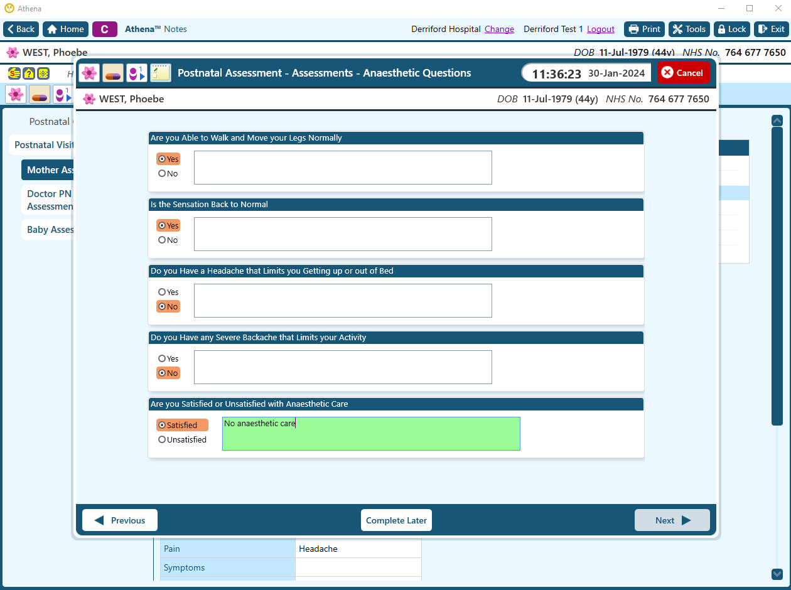This screenshot has height=590, width=791.
Task: Click the green anaesthetic care comment field
Action: [x=371, y=434]
